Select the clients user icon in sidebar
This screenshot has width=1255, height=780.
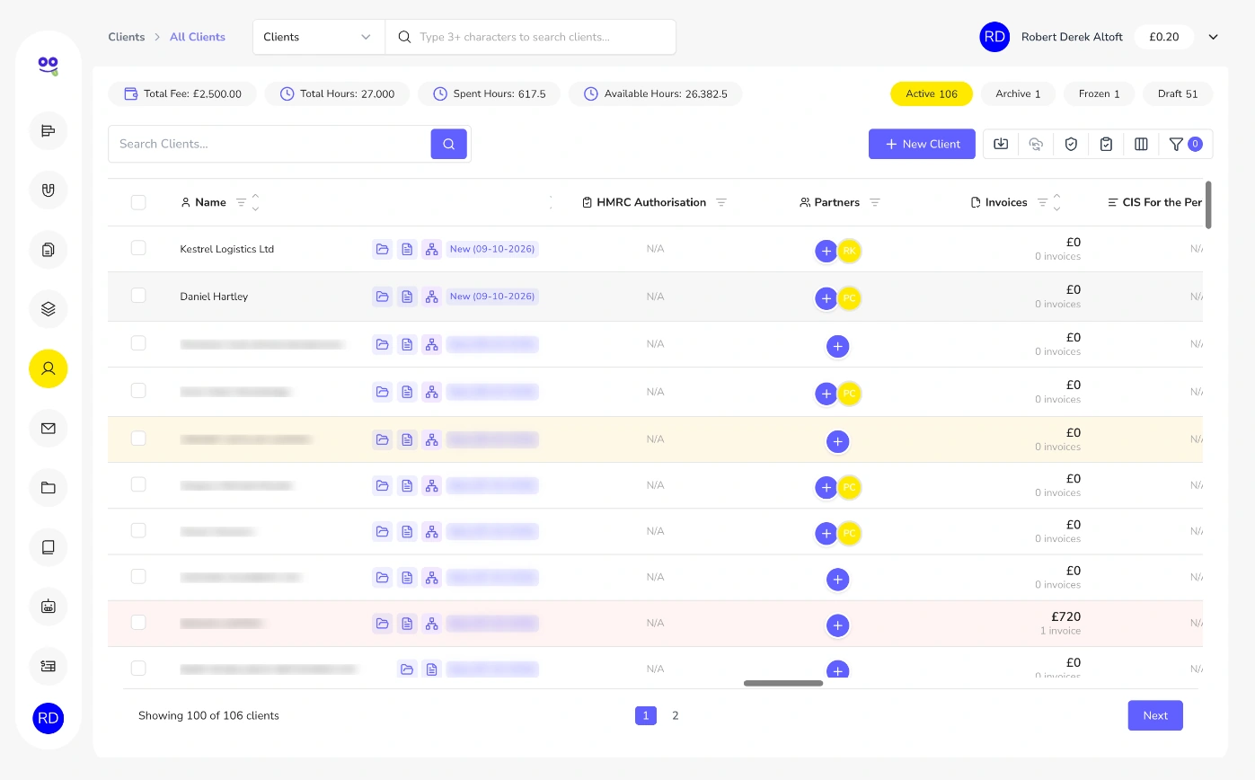[49, 368]
